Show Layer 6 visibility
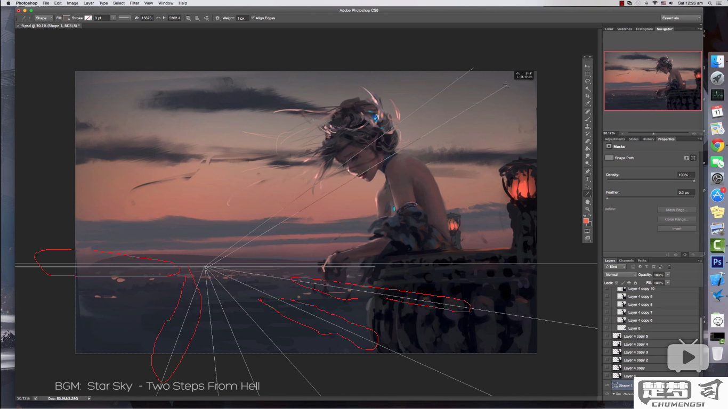 pyautogui.click(x=607, y=328)
